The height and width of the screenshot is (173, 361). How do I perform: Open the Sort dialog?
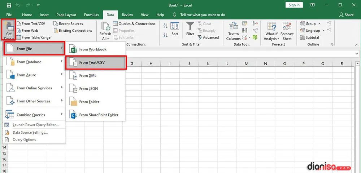coord(175,29)
